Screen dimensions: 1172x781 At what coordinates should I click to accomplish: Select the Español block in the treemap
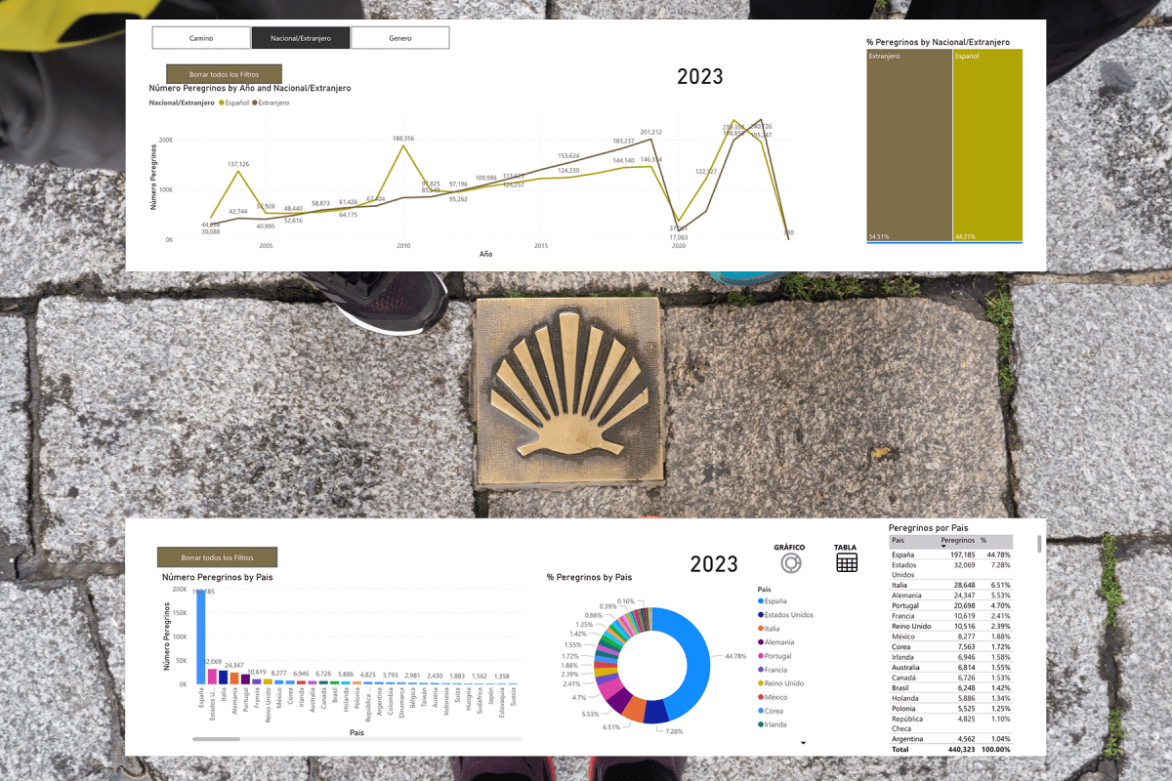coord(987,146)
